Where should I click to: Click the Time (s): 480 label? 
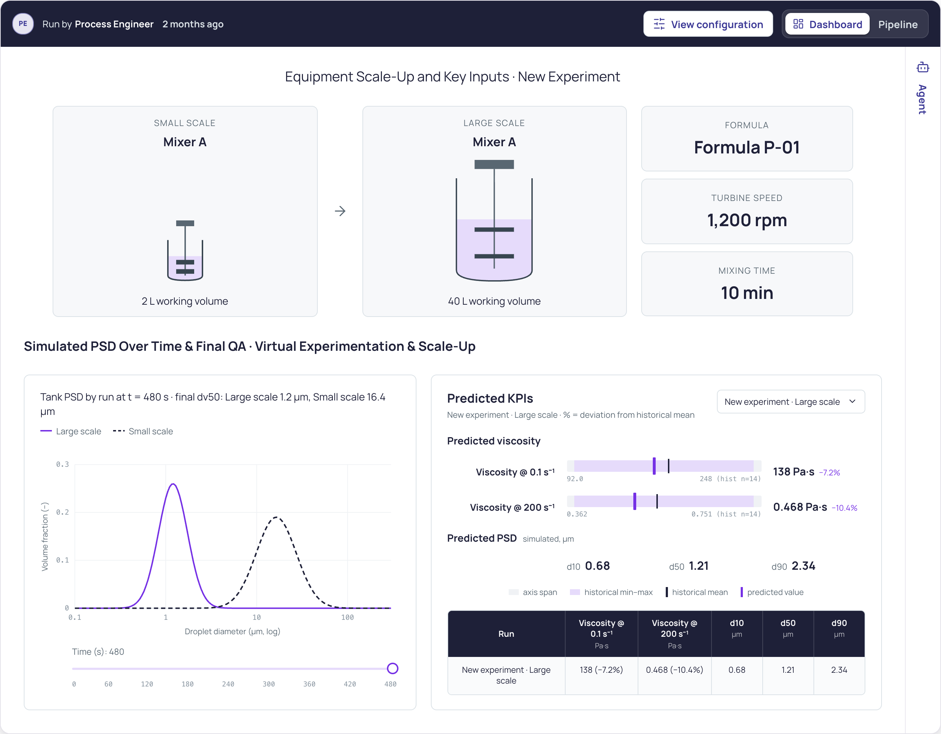[x=98, y=652]
